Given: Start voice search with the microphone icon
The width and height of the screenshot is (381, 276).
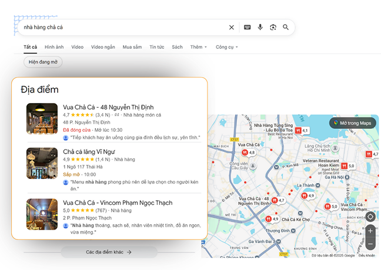Looking at the screenshot, I should coord(260,27).
